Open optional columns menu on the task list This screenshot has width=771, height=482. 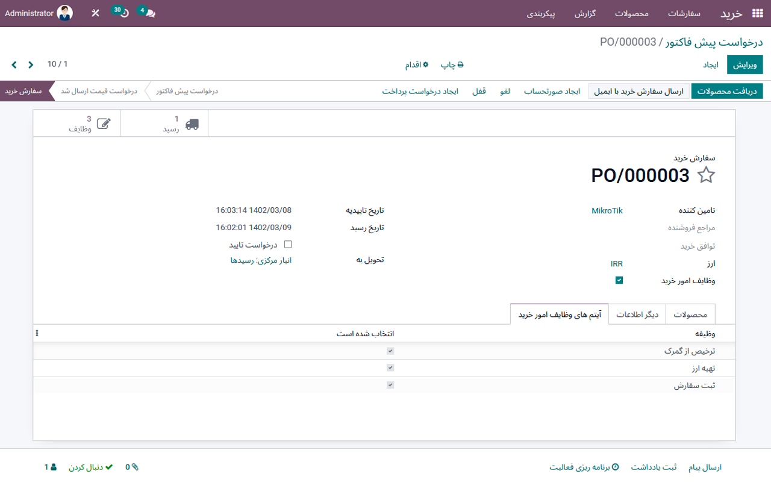37,333
